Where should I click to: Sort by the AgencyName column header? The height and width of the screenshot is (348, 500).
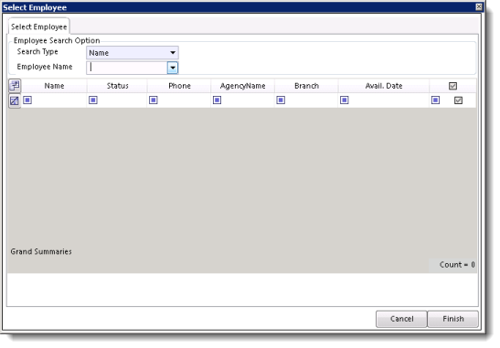[x=242, y=86]
